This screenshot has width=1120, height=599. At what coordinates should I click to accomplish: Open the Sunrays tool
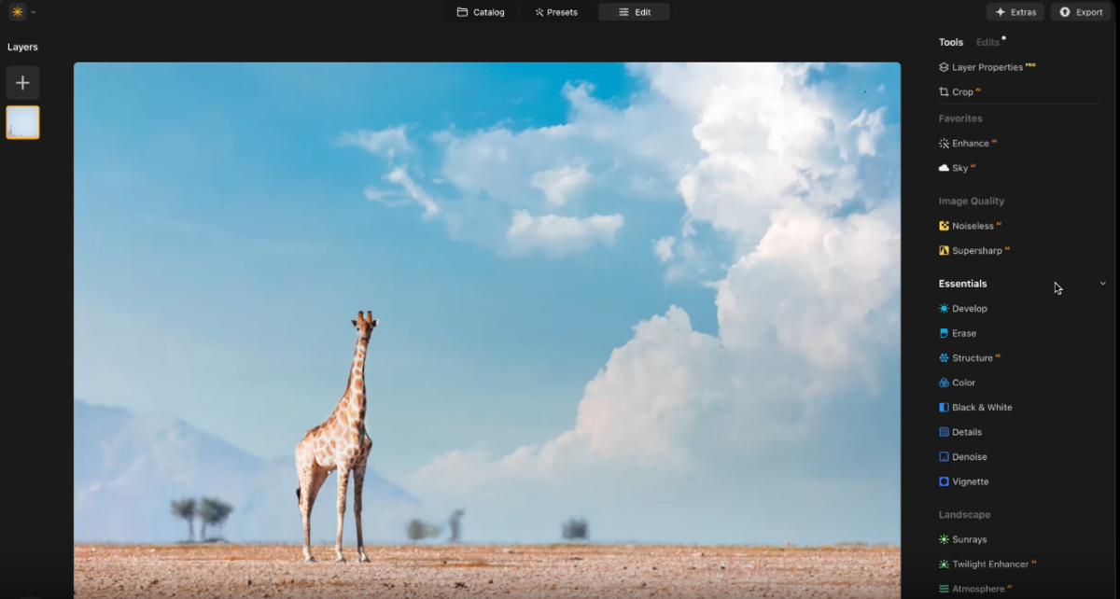968,538
